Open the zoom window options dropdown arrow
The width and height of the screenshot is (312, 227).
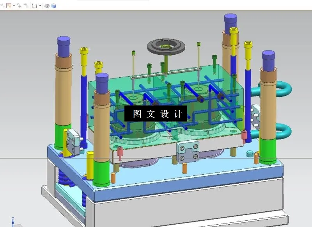pyautogui.click(x=40, y=5)
